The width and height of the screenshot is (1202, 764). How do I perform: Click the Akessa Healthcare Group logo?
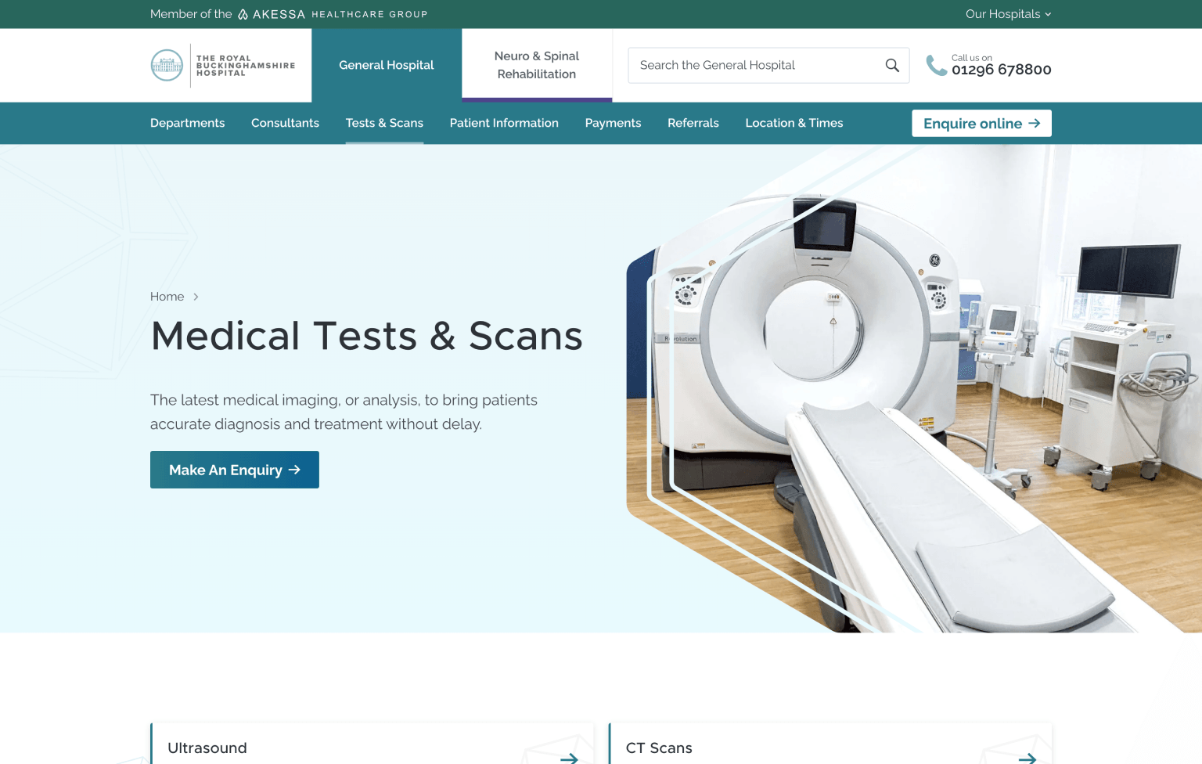click(x=332, y=14)
